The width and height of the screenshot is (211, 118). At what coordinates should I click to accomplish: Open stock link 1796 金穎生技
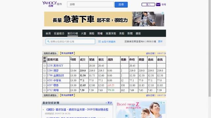tap(55, 75)
